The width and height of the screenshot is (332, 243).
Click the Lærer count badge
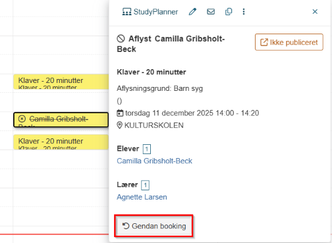pos(145,185)
